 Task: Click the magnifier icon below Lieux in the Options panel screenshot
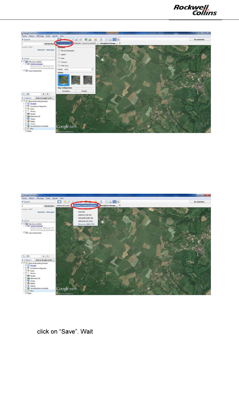coord(24,94)
